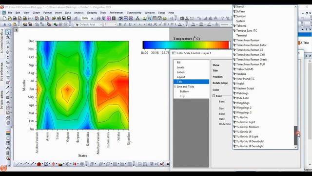Image resolution: width=312 pixels, height=176 pixels.
Task: Select the Arrow drawing tool
Action: [8, 88]
